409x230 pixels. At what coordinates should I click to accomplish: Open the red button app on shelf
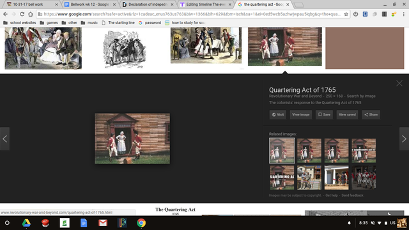(45, 223)
